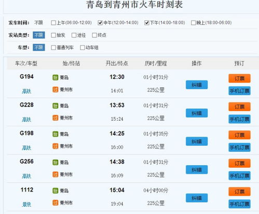Click the 订票 button for train G256
The height and width of the screenshot is (214, 259).
[x=239, y=163]
